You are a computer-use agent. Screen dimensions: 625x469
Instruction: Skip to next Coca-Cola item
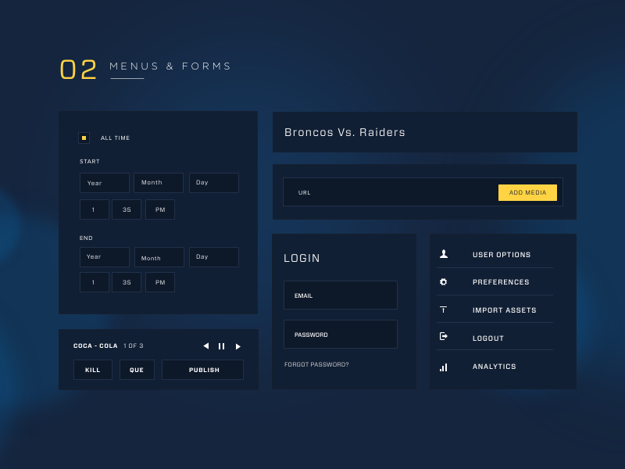(238, 346)
